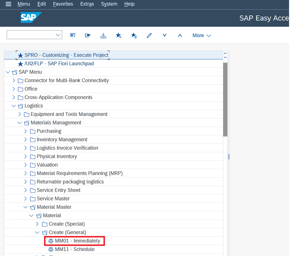Image resolution: width=291 pixels, height=256 pixels.
Task: Click the Office folder icon
Action: [x=20, y=89]
